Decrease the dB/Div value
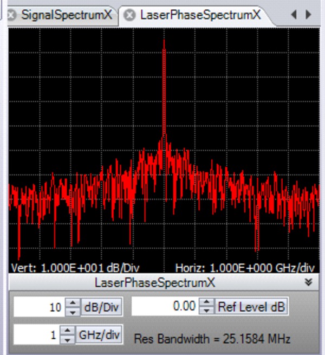 [73, 312]
